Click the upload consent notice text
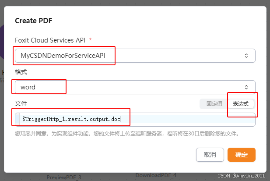 click(x=127, y=133)
